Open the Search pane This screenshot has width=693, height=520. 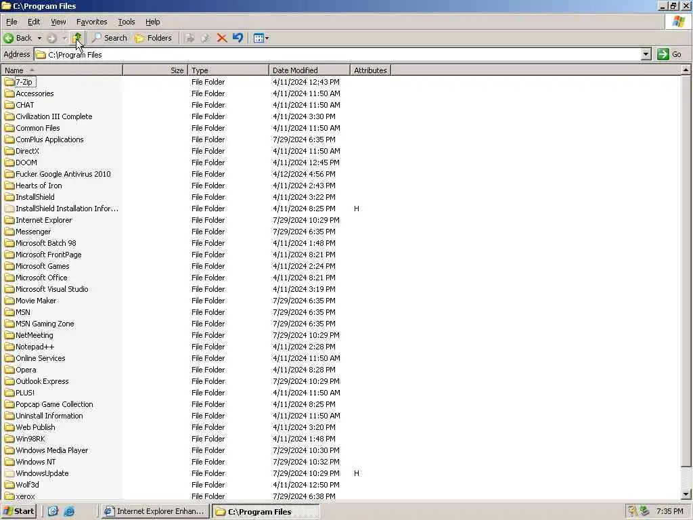109,38
